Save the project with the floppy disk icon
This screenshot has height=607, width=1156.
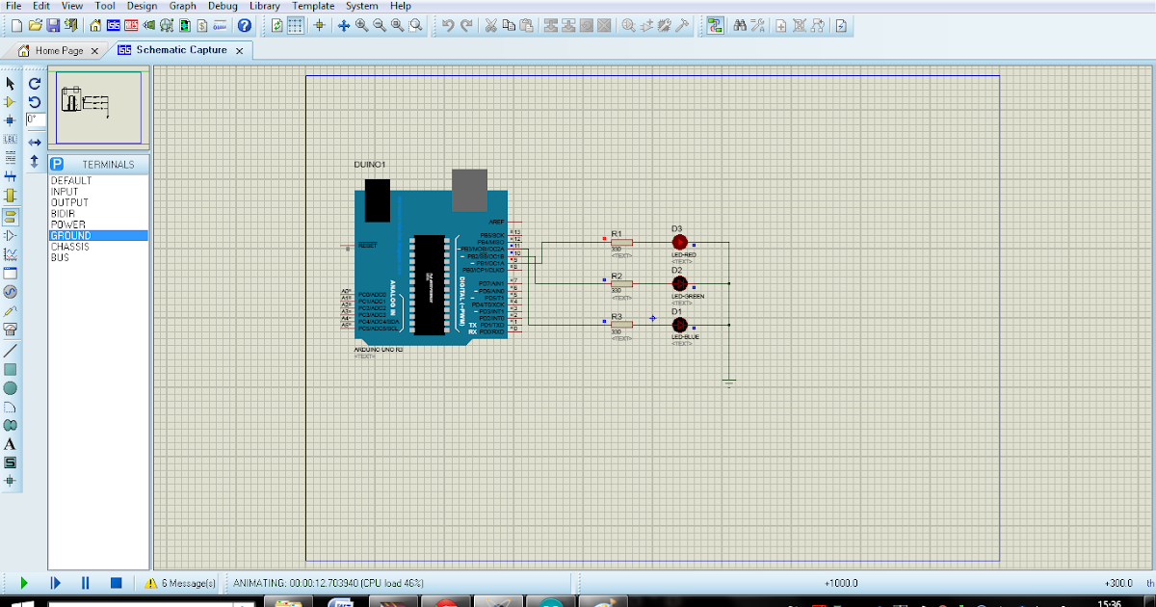click(53, 26)
